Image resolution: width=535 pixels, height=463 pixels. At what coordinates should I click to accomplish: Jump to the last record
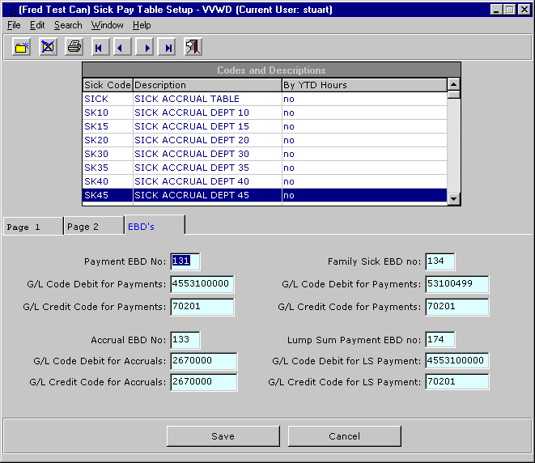tap(168, 48)
